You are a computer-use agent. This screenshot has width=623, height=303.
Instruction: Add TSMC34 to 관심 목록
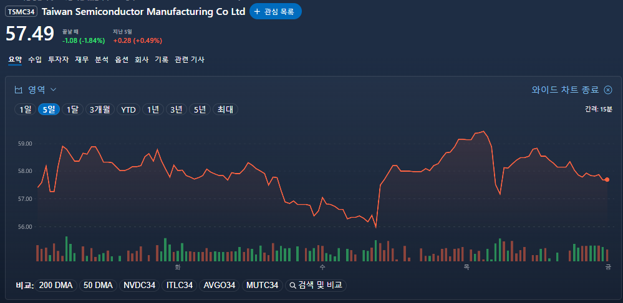coord(276,11)
